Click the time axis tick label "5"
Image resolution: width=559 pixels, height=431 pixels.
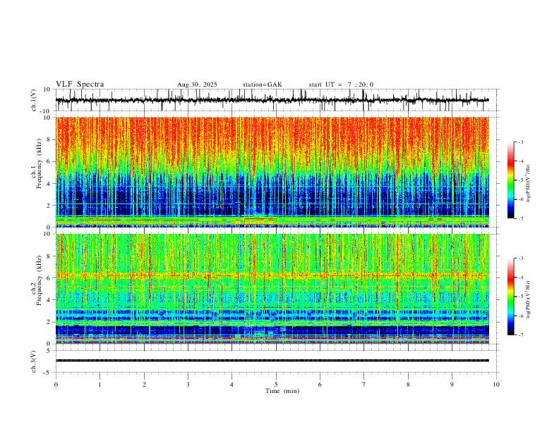276,385
